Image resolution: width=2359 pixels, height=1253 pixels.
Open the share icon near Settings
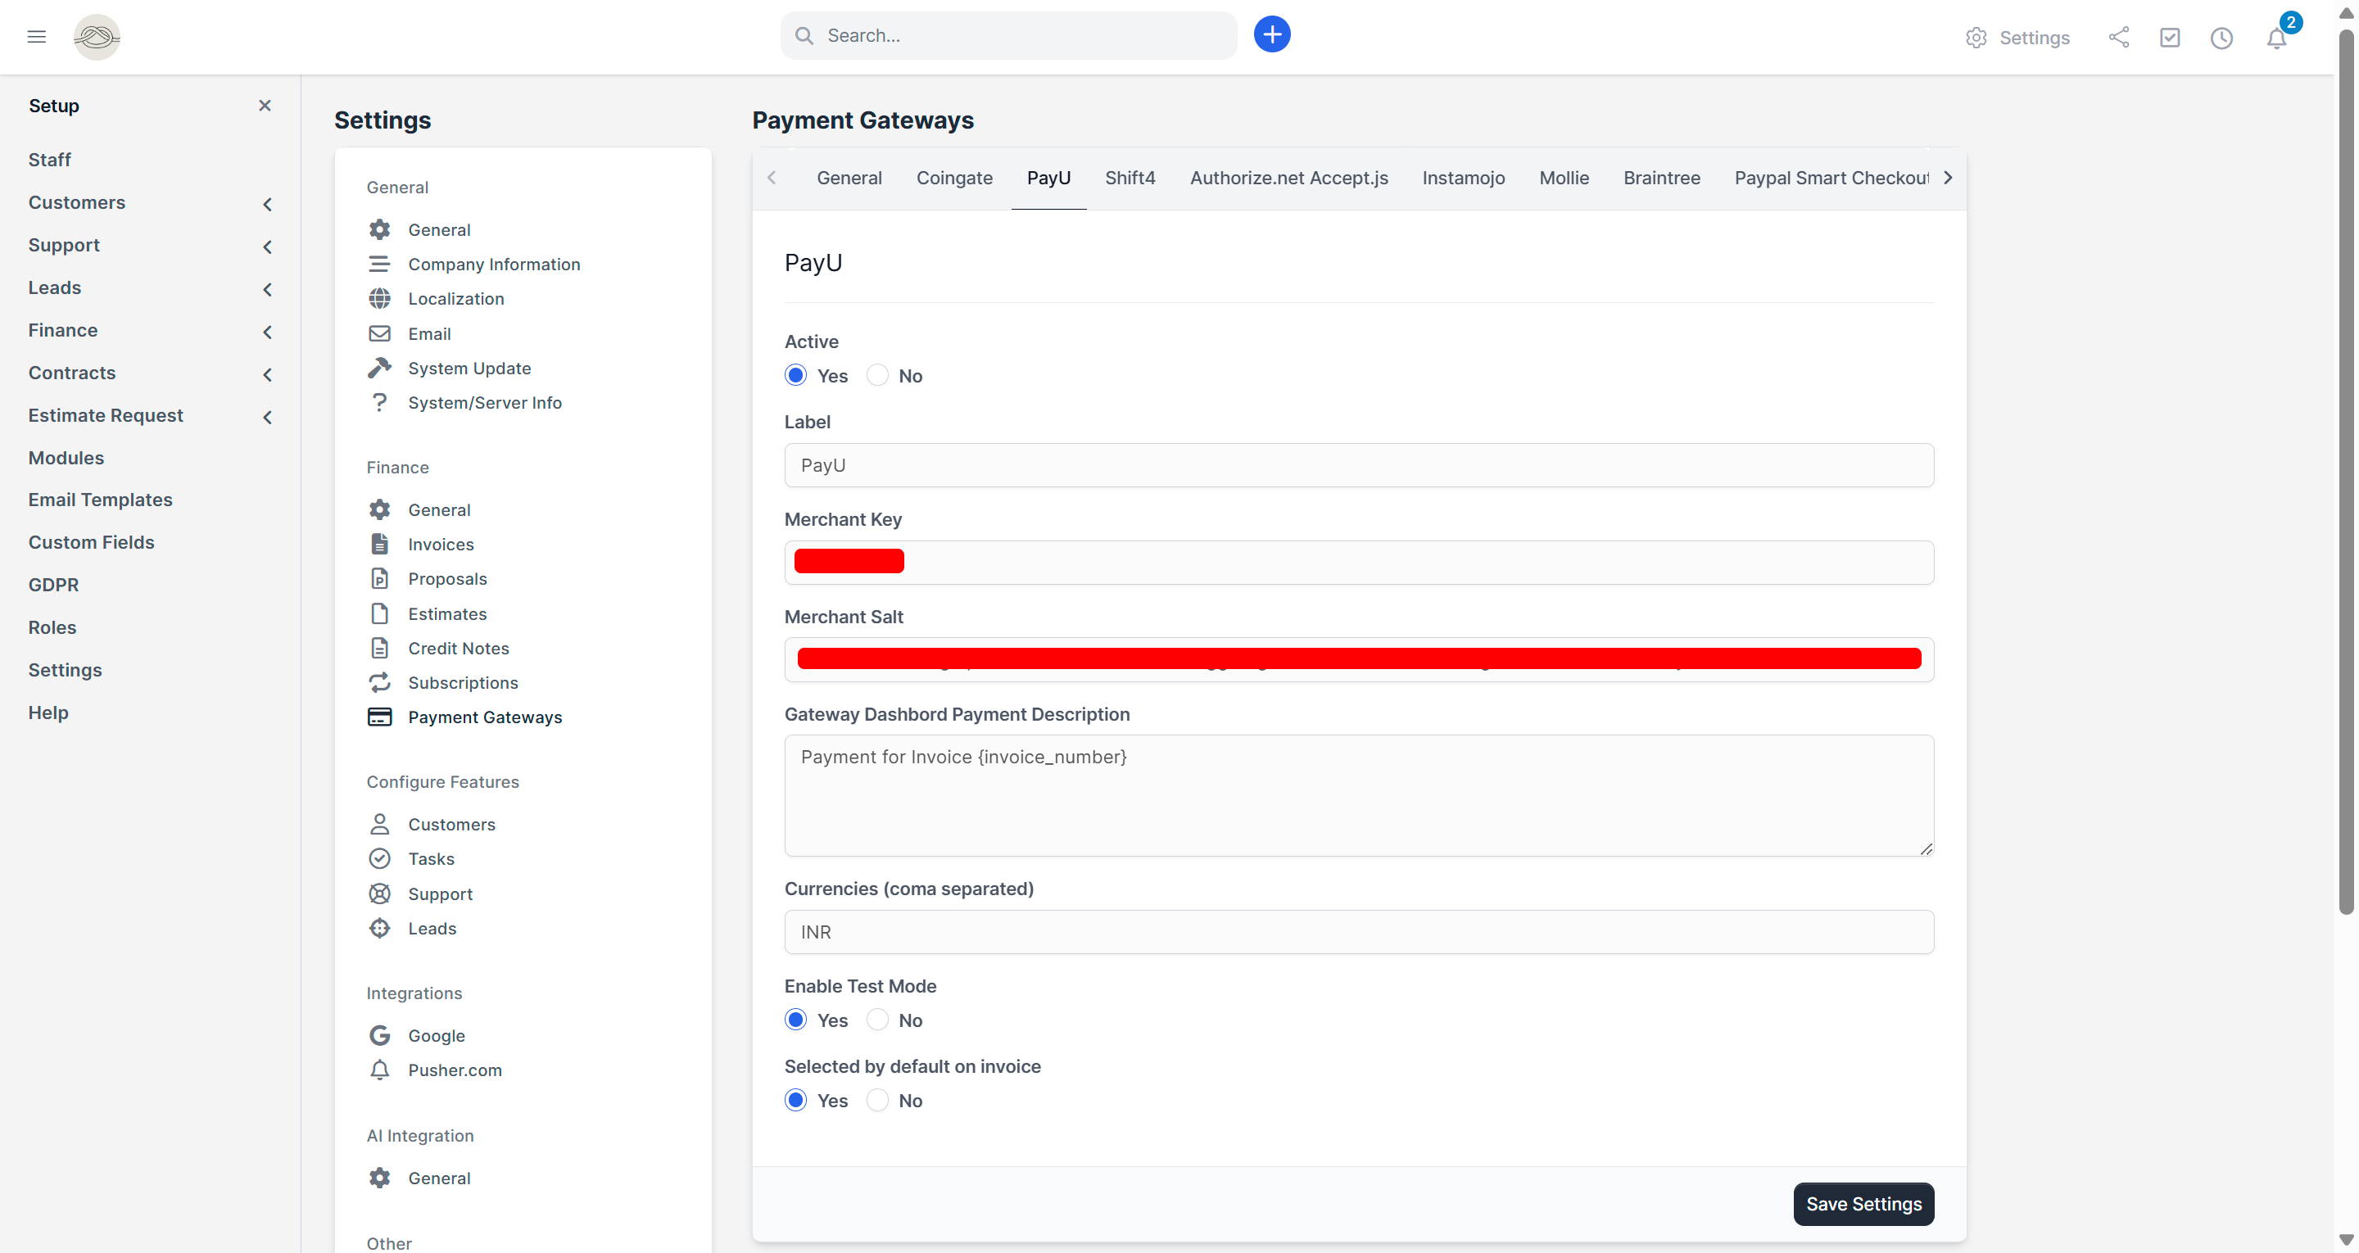tap(2119, 38)
